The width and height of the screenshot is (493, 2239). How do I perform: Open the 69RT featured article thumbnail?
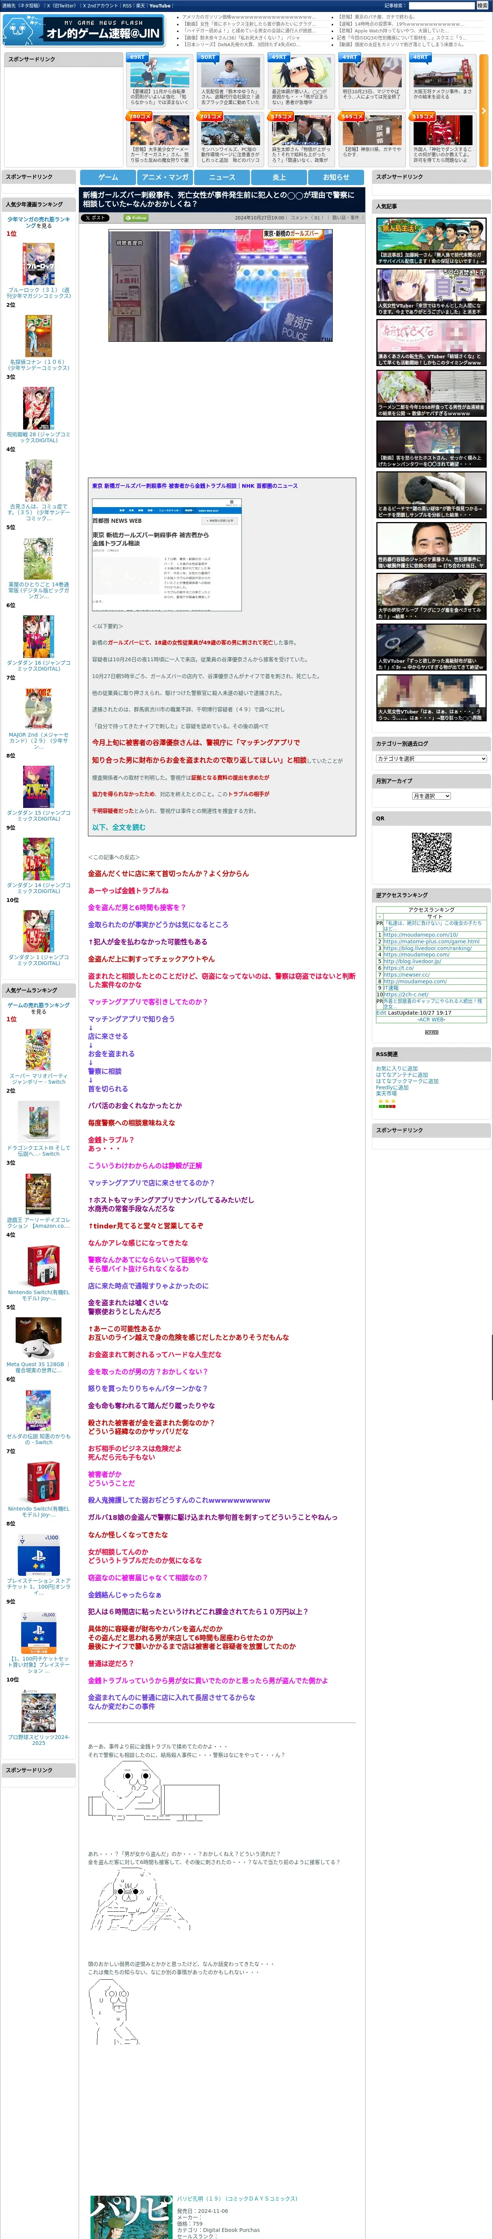pos(161,71)
